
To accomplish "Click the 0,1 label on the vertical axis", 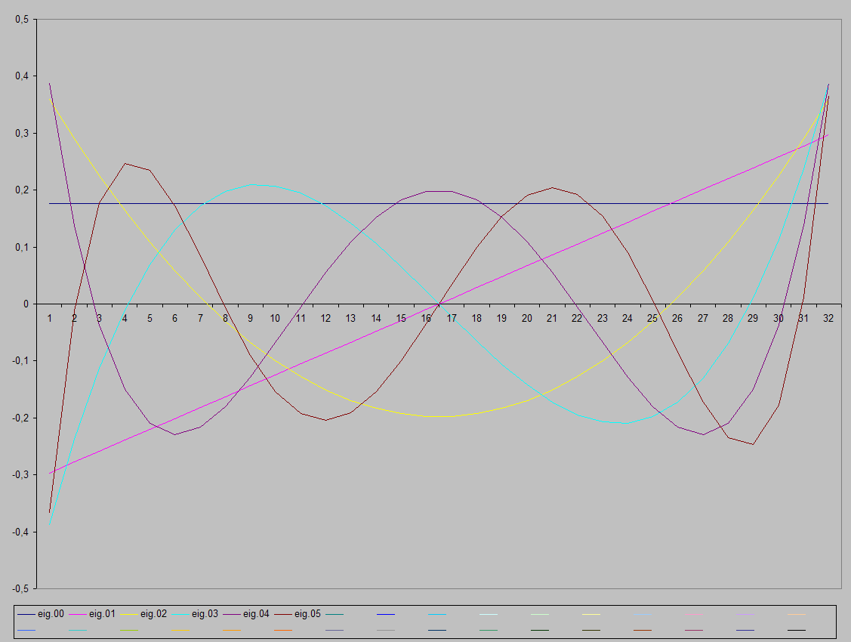I will (x=22, y=247).
